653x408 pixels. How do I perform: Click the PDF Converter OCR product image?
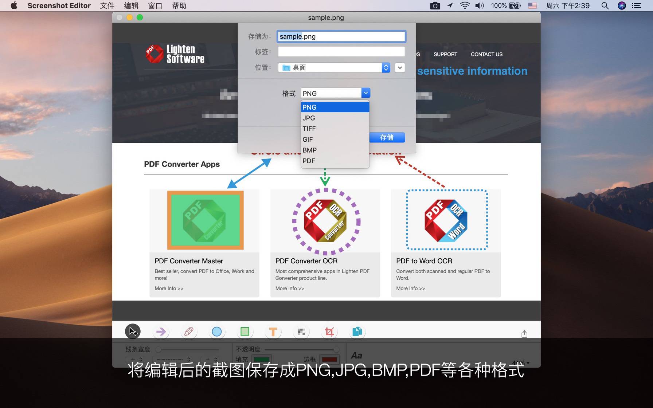pos(325,221)
